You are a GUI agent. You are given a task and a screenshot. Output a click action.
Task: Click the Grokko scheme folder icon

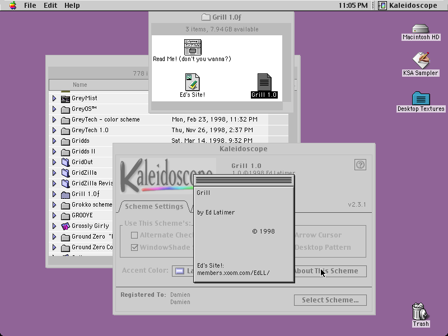tap(66, 205)
